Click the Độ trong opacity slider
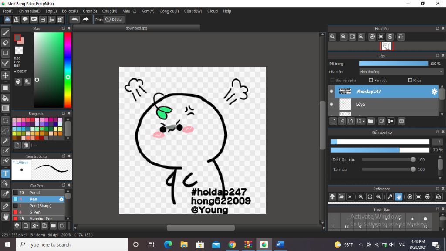 coord(393,64)
